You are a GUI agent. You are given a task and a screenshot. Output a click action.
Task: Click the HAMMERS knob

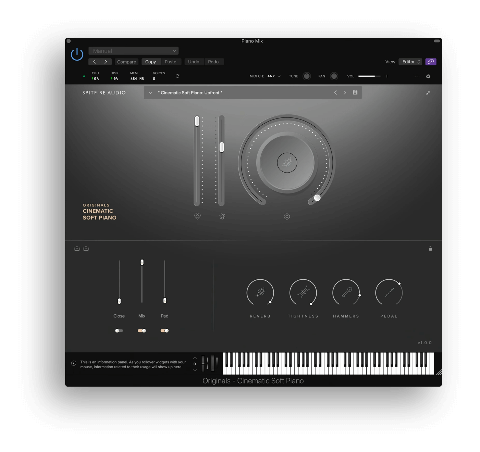click(346, 293)
